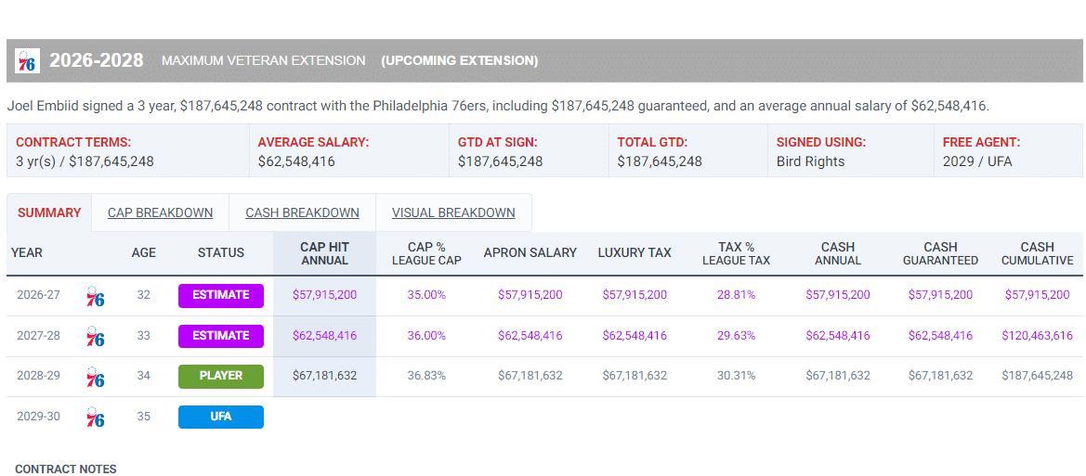Open the Cash Breakdown tab

pyautogui.click(x=302, y=212)
